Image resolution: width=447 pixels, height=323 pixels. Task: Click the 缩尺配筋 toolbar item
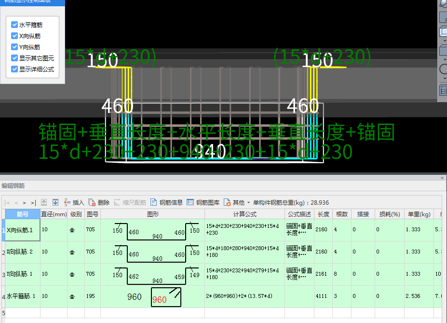(x=130, y=203)
